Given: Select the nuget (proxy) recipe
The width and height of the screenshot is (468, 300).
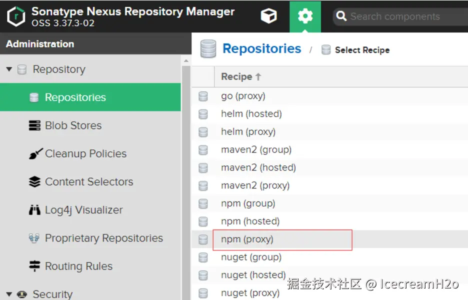Looking at the screenshot, I should point(330,293).
